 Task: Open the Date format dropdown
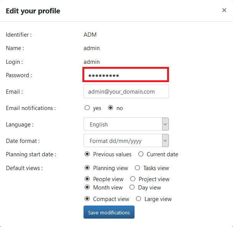point(123,141)
